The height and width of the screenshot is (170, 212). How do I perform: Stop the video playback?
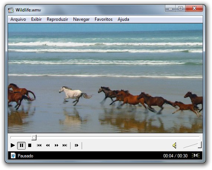coord(30,146)
